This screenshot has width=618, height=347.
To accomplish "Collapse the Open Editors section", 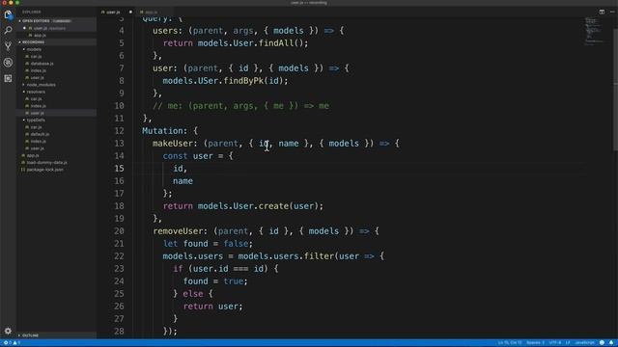I will click(36, 21).
